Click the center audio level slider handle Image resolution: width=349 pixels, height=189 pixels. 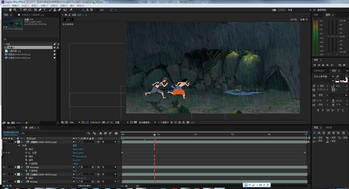pyautogui.click(x=333, y=36)
